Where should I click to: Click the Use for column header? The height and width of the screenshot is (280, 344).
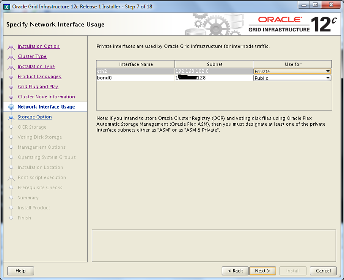[x=292, y=64]
